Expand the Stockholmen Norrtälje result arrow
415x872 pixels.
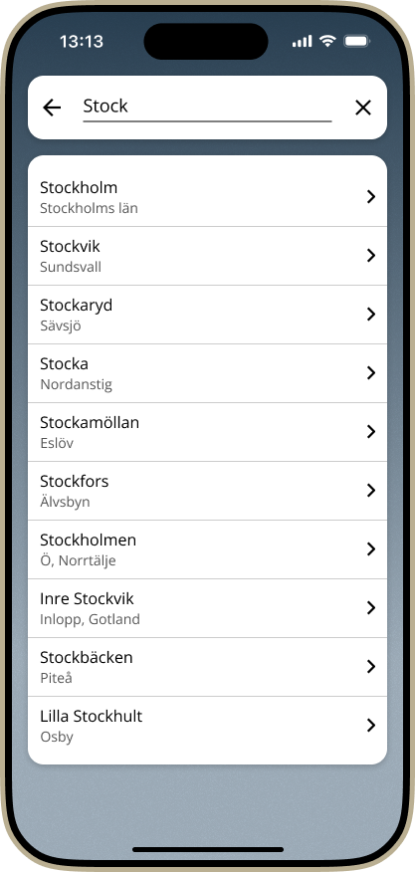(371, 548)
